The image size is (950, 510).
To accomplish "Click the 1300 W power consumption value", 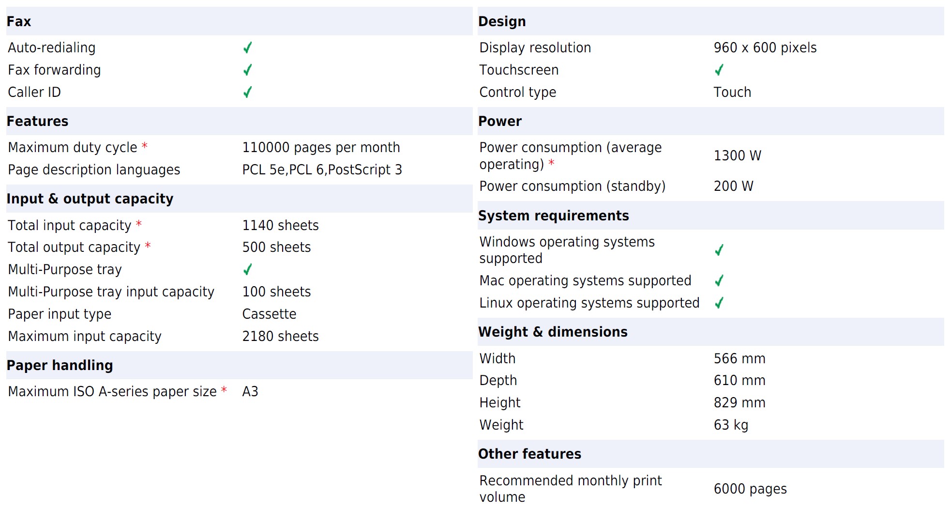I will [x=737, y=155].
